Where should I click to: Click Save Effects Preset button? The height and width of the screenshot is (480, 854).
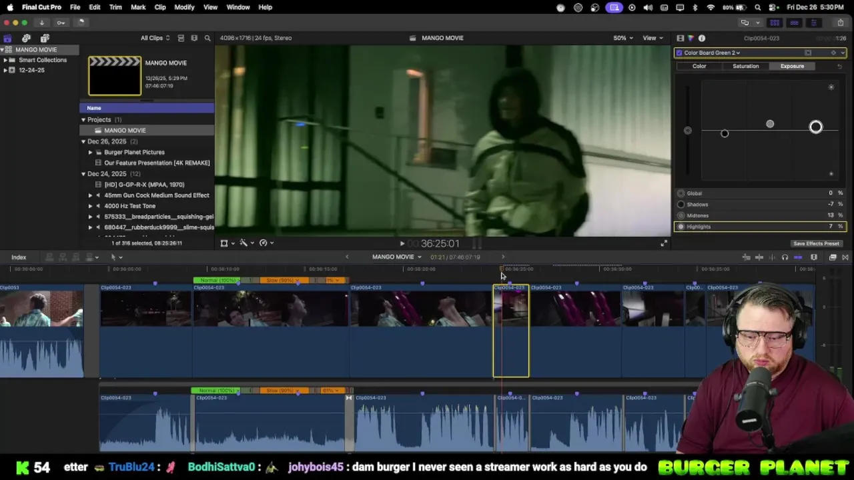tap(816, 243)
